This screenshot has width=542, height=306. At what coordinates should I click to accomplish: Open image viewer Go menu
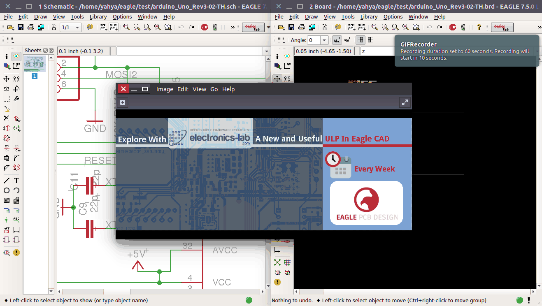click(x=214, y=89)
